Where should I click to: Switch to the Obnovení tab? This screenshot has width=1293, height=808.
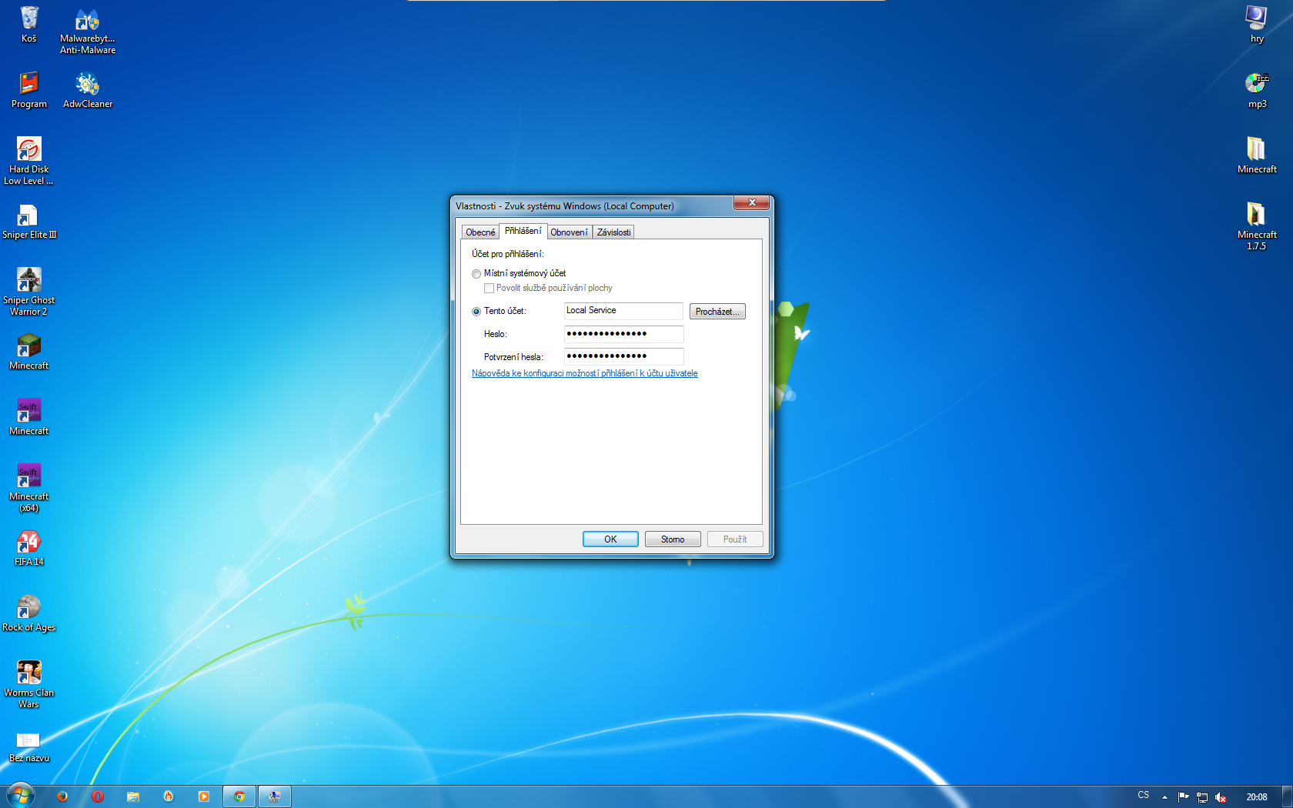pyautogui.click(x=569, y=232)
